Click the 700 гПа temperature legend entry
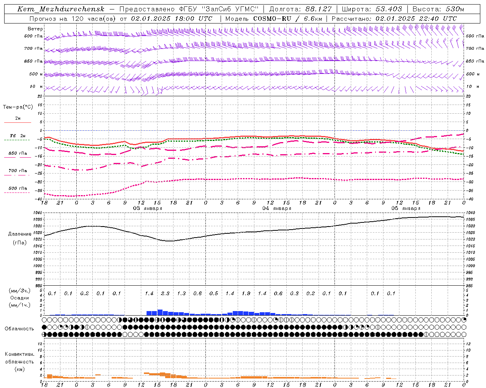486x388 pixels. pos(18,171)
